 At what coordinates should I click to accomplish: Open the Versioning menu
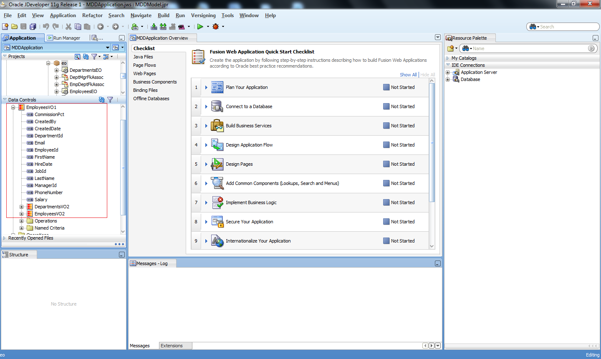tap(203, 15)
